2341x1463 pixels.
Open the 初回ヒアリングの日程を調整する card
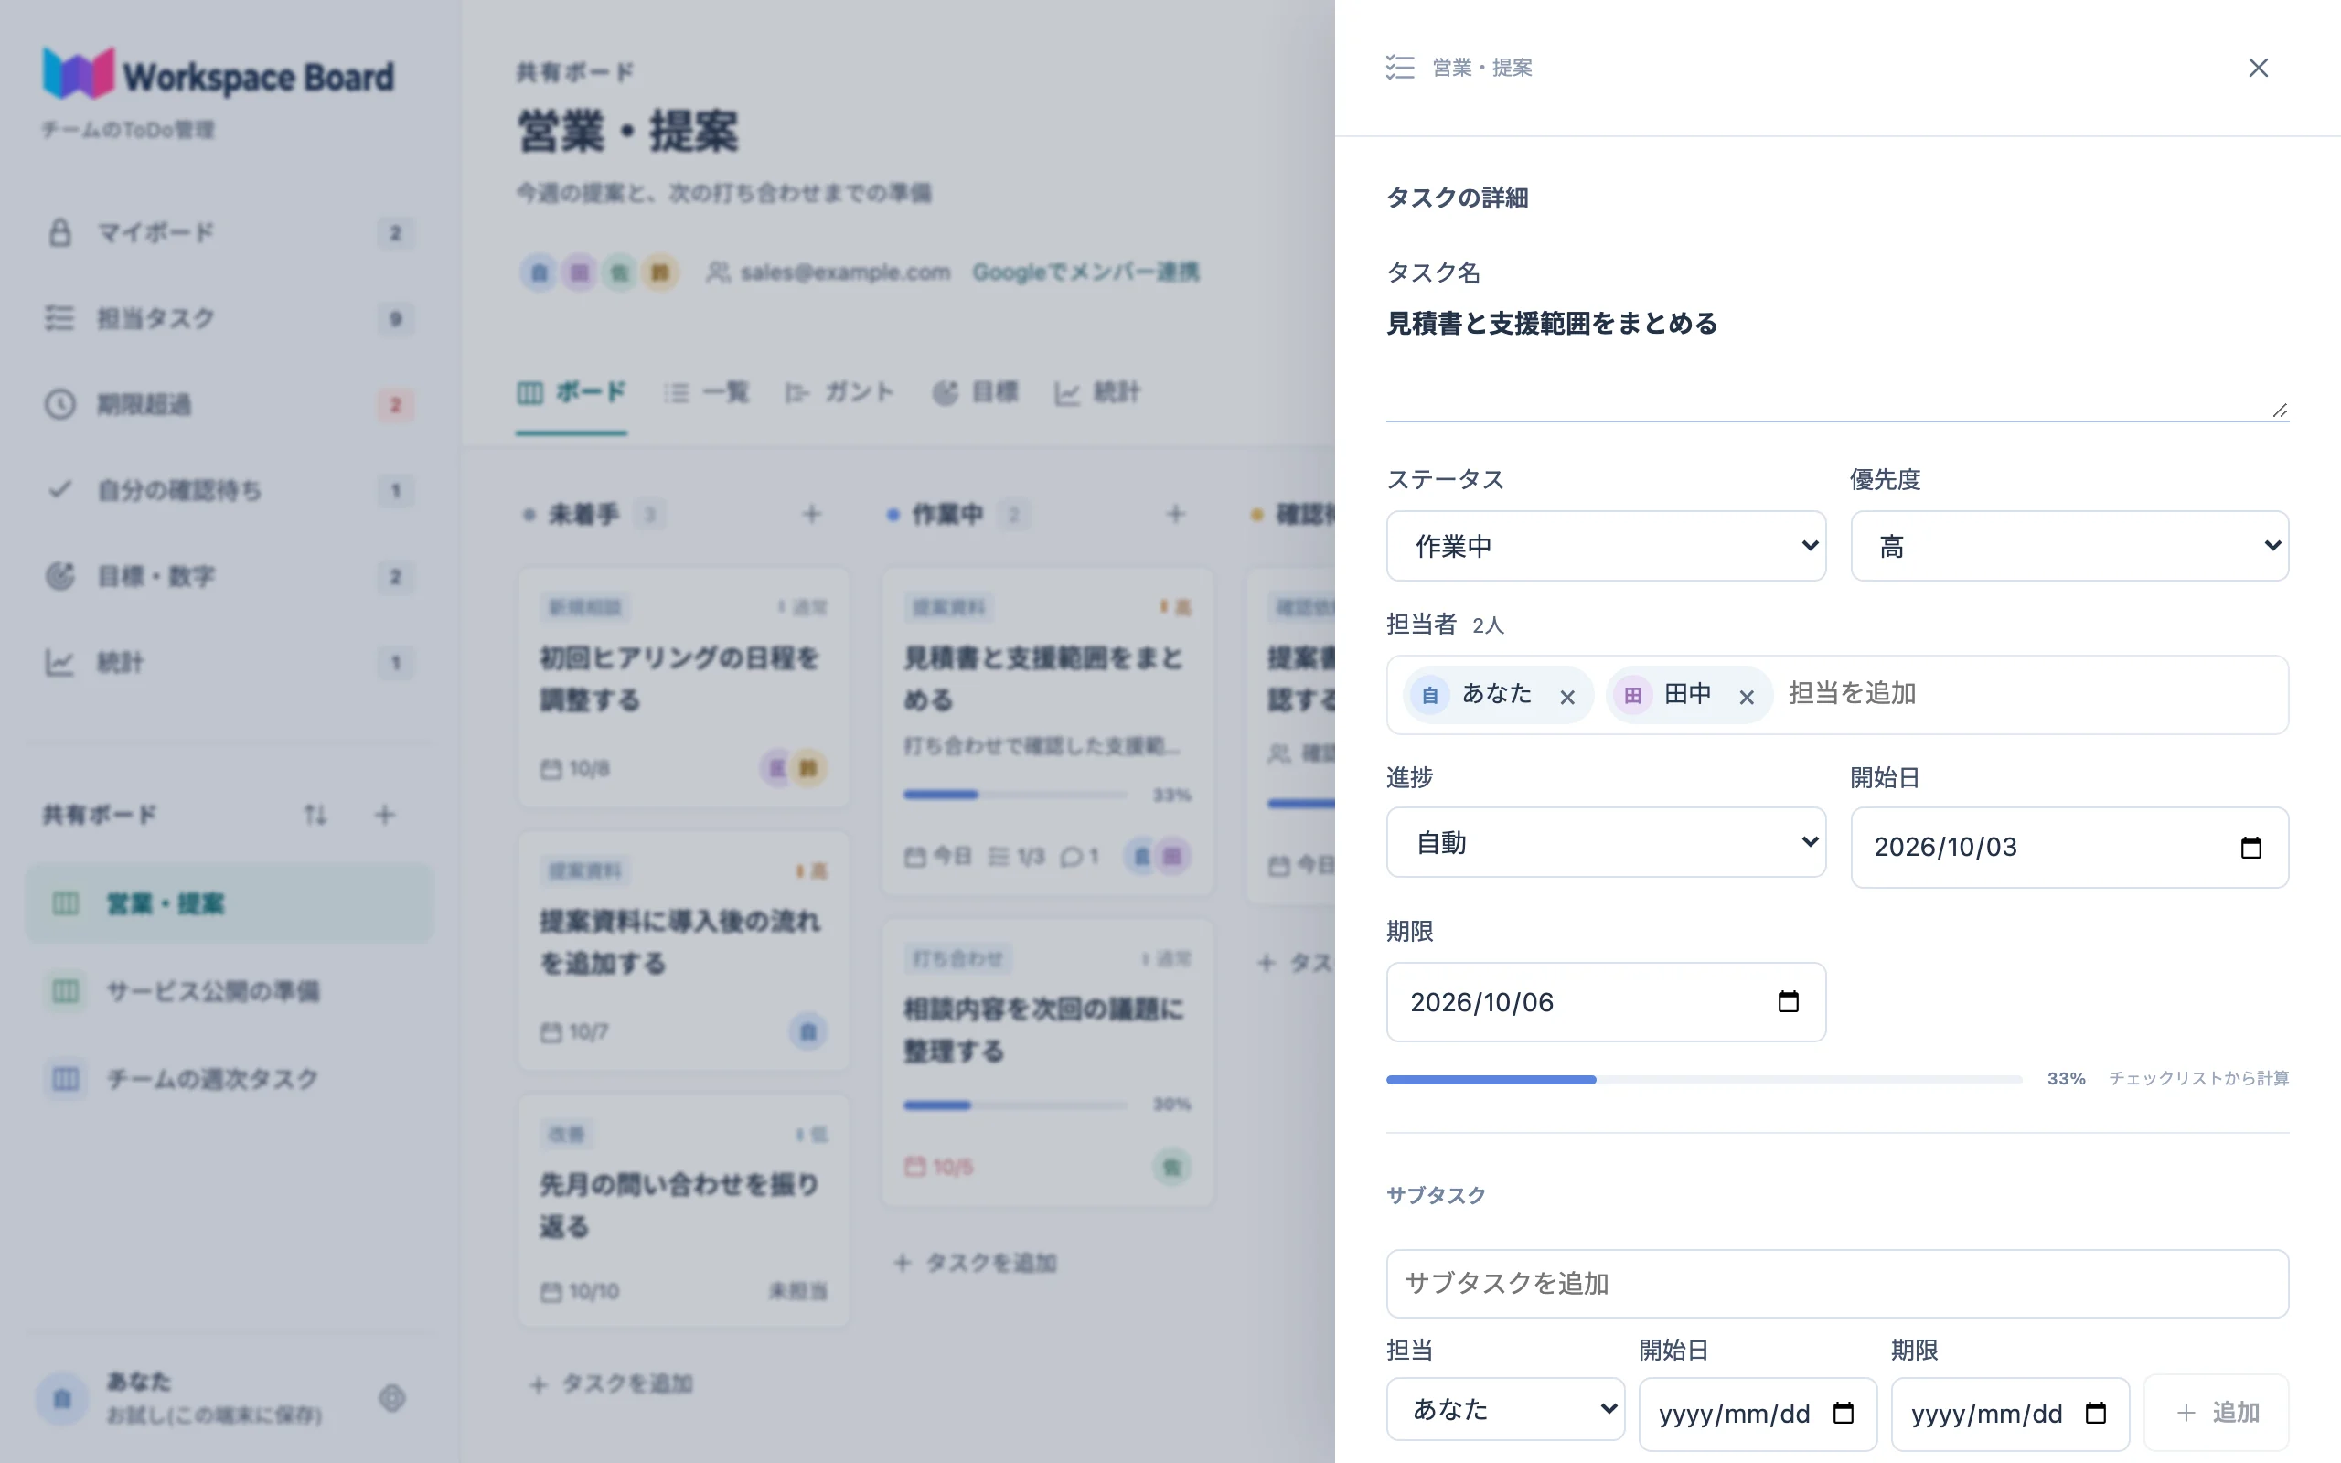coord(684,687)
